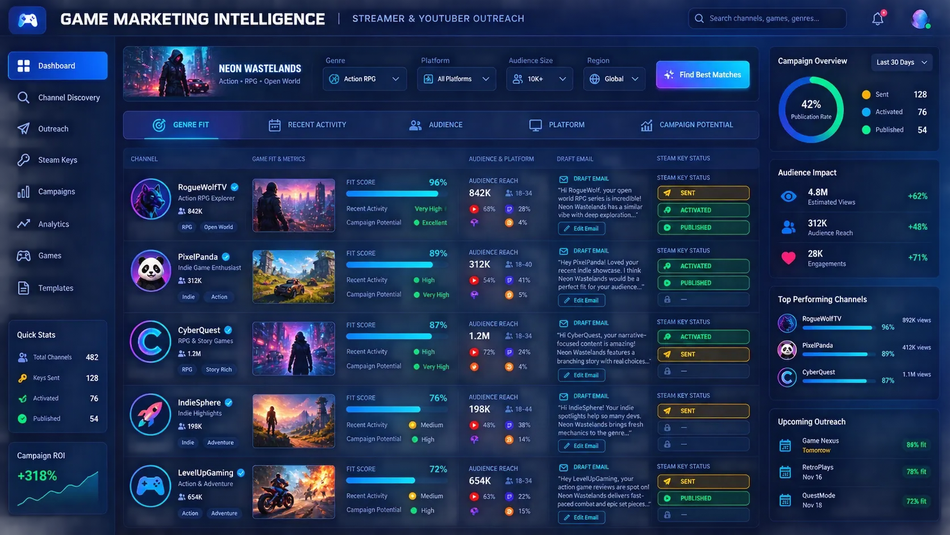Click Game Nexus calendar icon in Upcoming Outreach
The height and width of the screenshot is (535, 950).
pyautogui.click(x=785, y=445)
